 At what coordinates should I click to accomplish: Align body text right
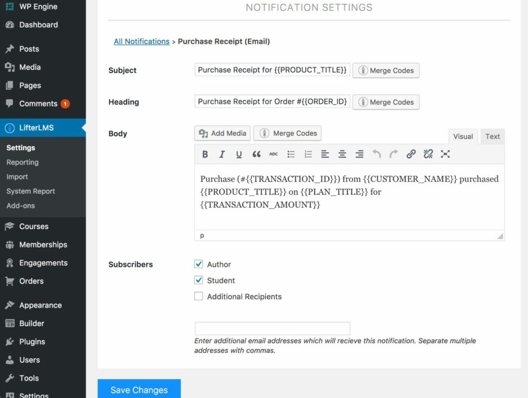tap(359, 154)
